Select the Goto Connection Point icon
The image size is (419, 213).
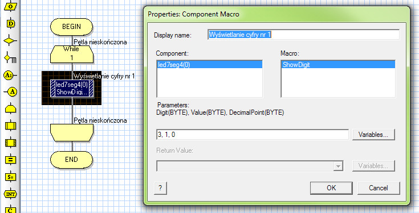pos(11,92)
